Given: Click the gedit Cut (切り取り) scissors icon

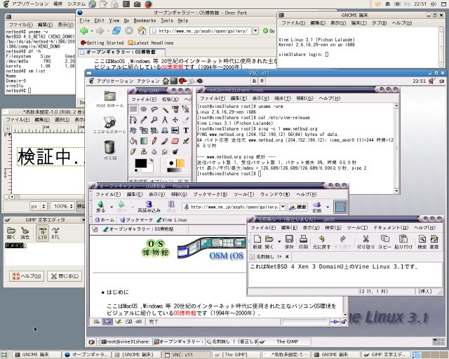Looking at the screenshot, I should point(366,241).
